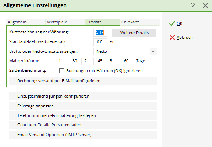Click the red X Abbruch icon

(x=172, y=37)
